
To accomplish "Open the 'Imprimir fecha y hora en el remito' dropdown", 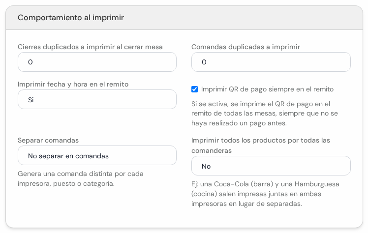I will tap(97, 99).
